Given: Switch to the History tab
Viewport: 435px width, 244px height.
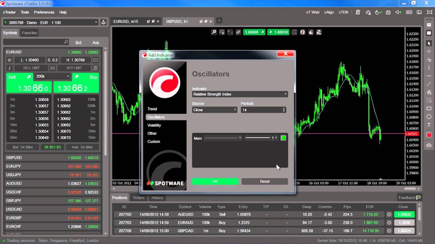Looking at the screenshot, I should [157, 198].
